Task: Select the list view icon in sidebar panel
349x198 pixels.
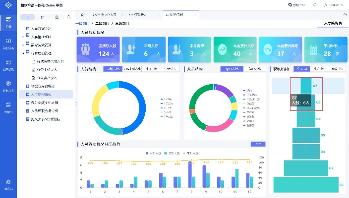Action: click(x=27, y=17)
